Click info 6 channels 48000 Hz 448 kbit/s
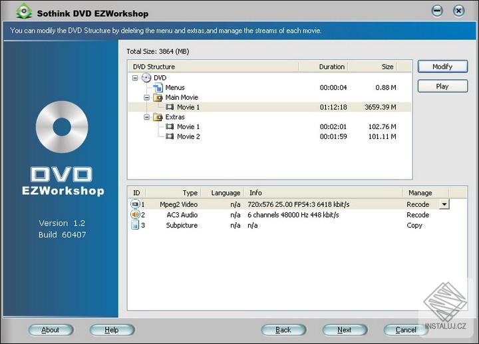The image size is (479, 344). 293,215
